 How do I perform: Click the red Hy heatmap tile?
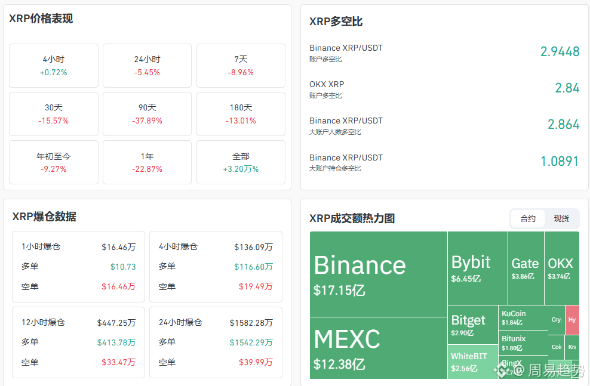pos(572,320)
